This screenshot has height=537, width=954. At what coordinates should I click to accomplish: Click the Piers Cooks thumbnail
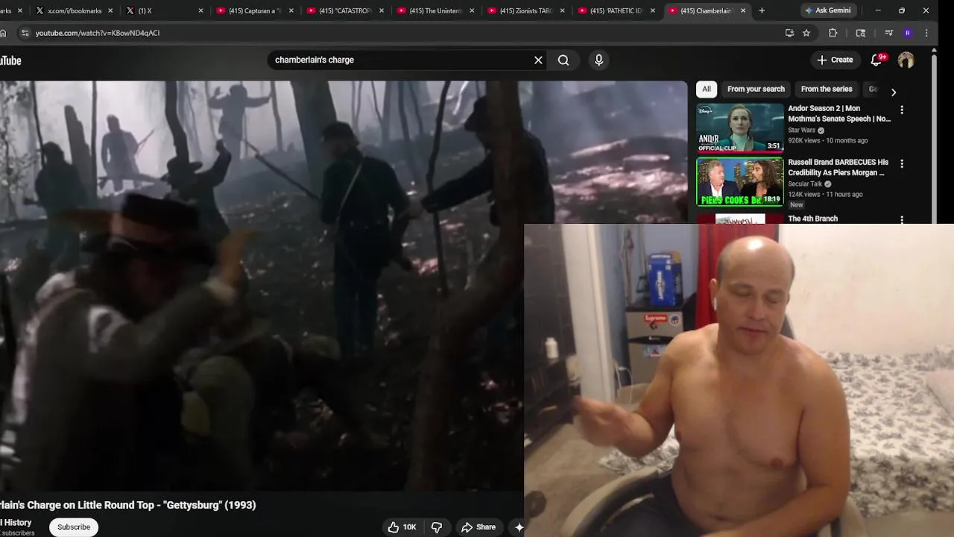[739, 181]
